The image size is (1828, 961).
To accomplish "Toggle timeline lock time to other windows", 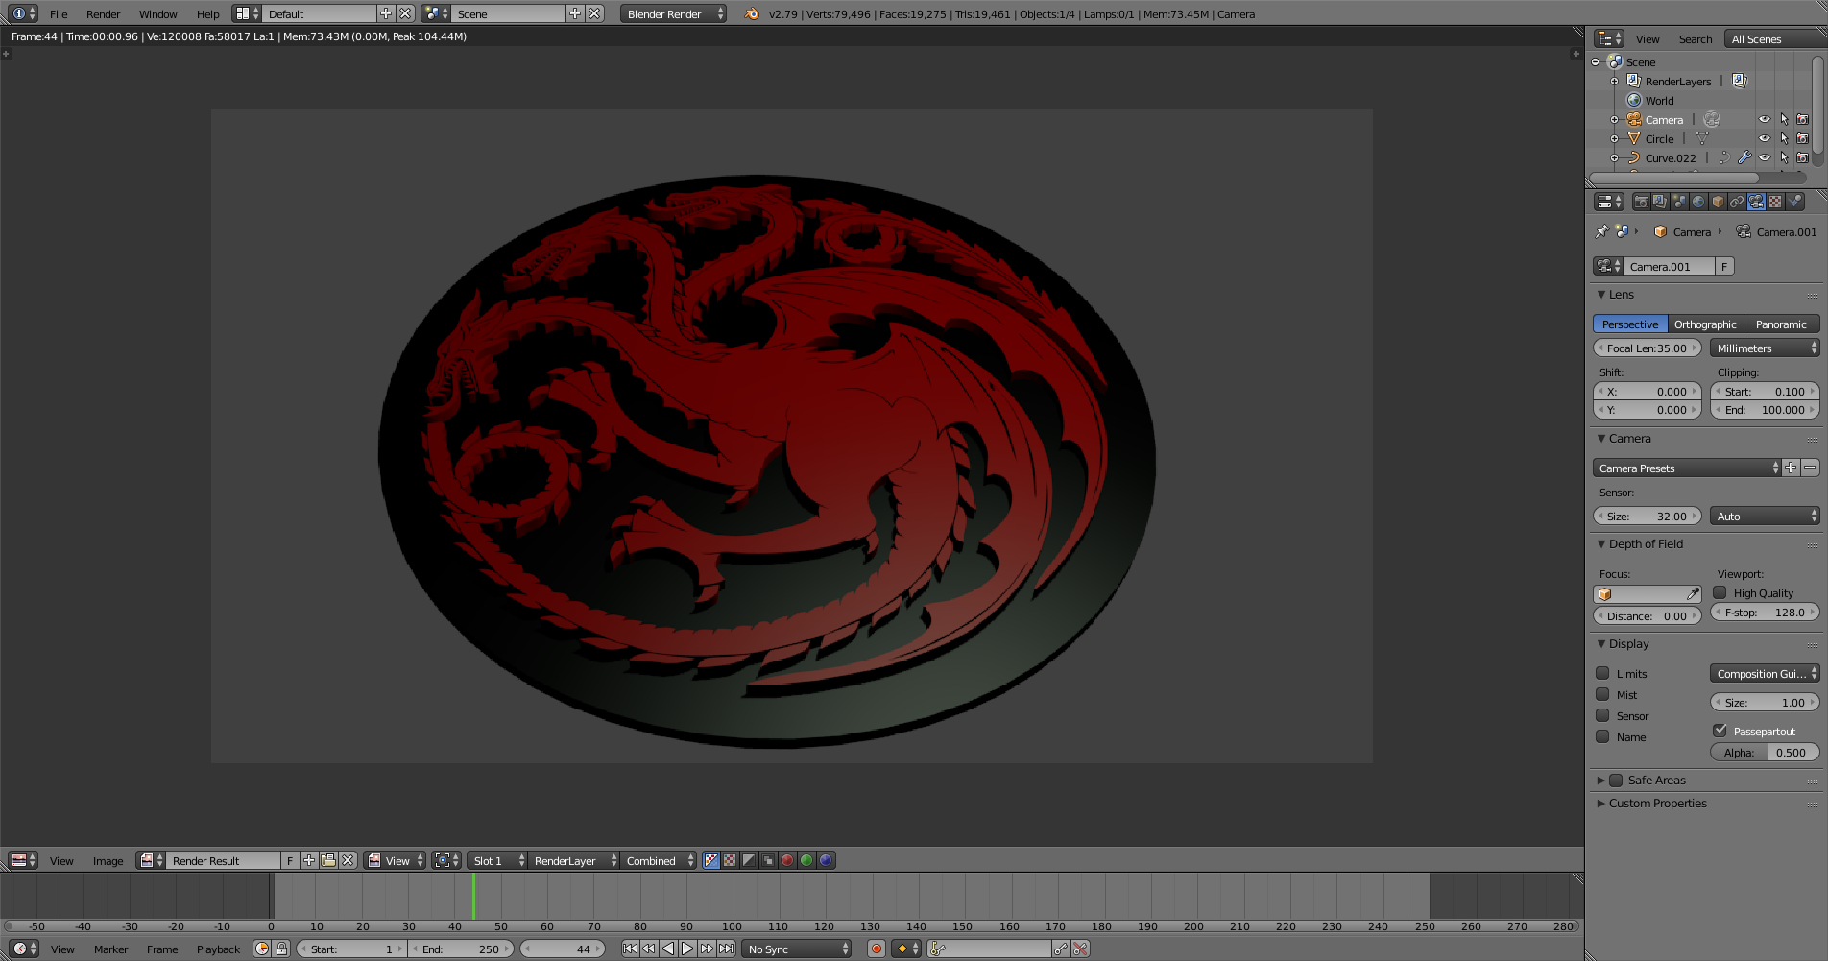I will [x=281, y=949].
